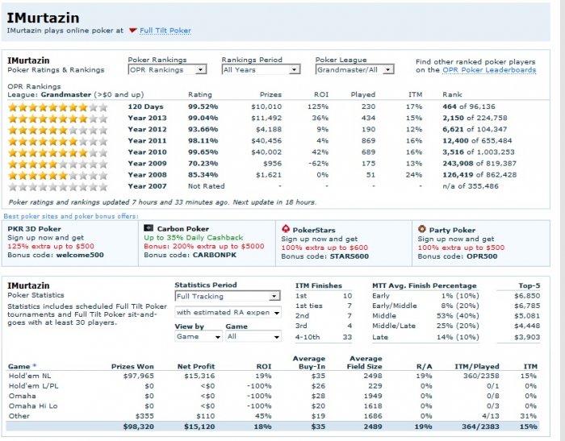Click the star rating for Year 2008
The height and width of the screenshot is (441, 565).
pos(57,176)
